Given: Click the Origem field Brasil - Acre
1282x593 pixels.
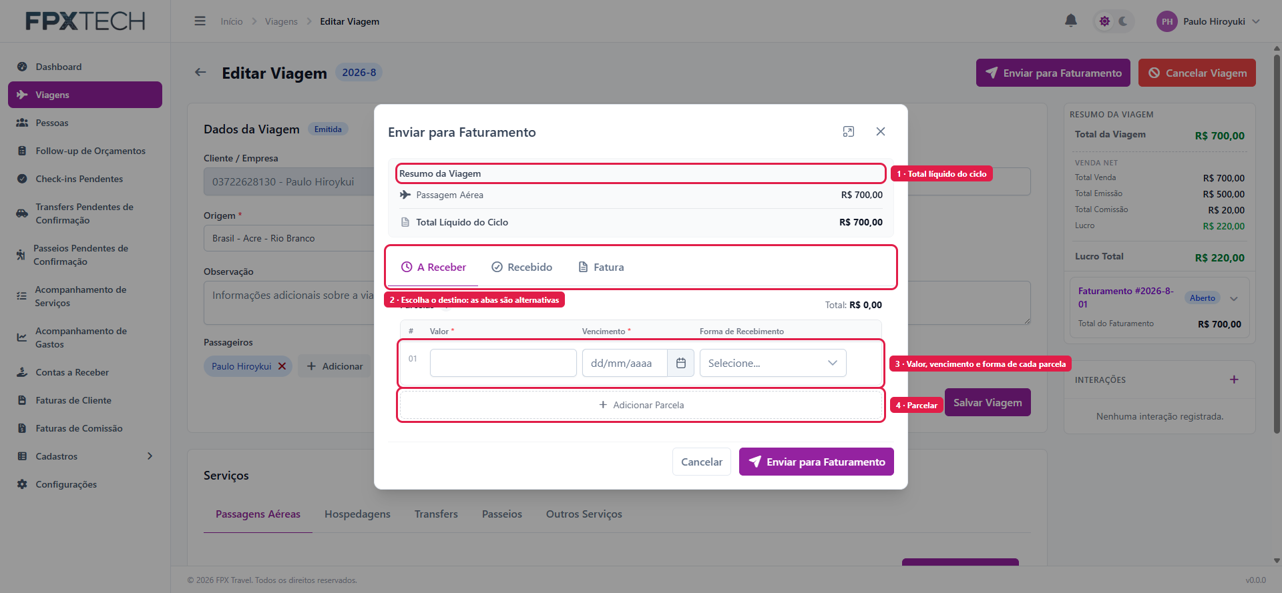Looking at the screenshot, I should click(x=289, y=238).
